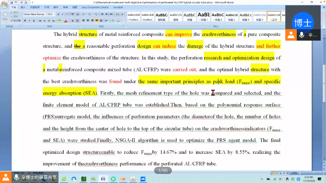The height and width of the screenshot is (183, 326).
Task: Apply the 正文 body text style
Action: (x=273, y=17)
